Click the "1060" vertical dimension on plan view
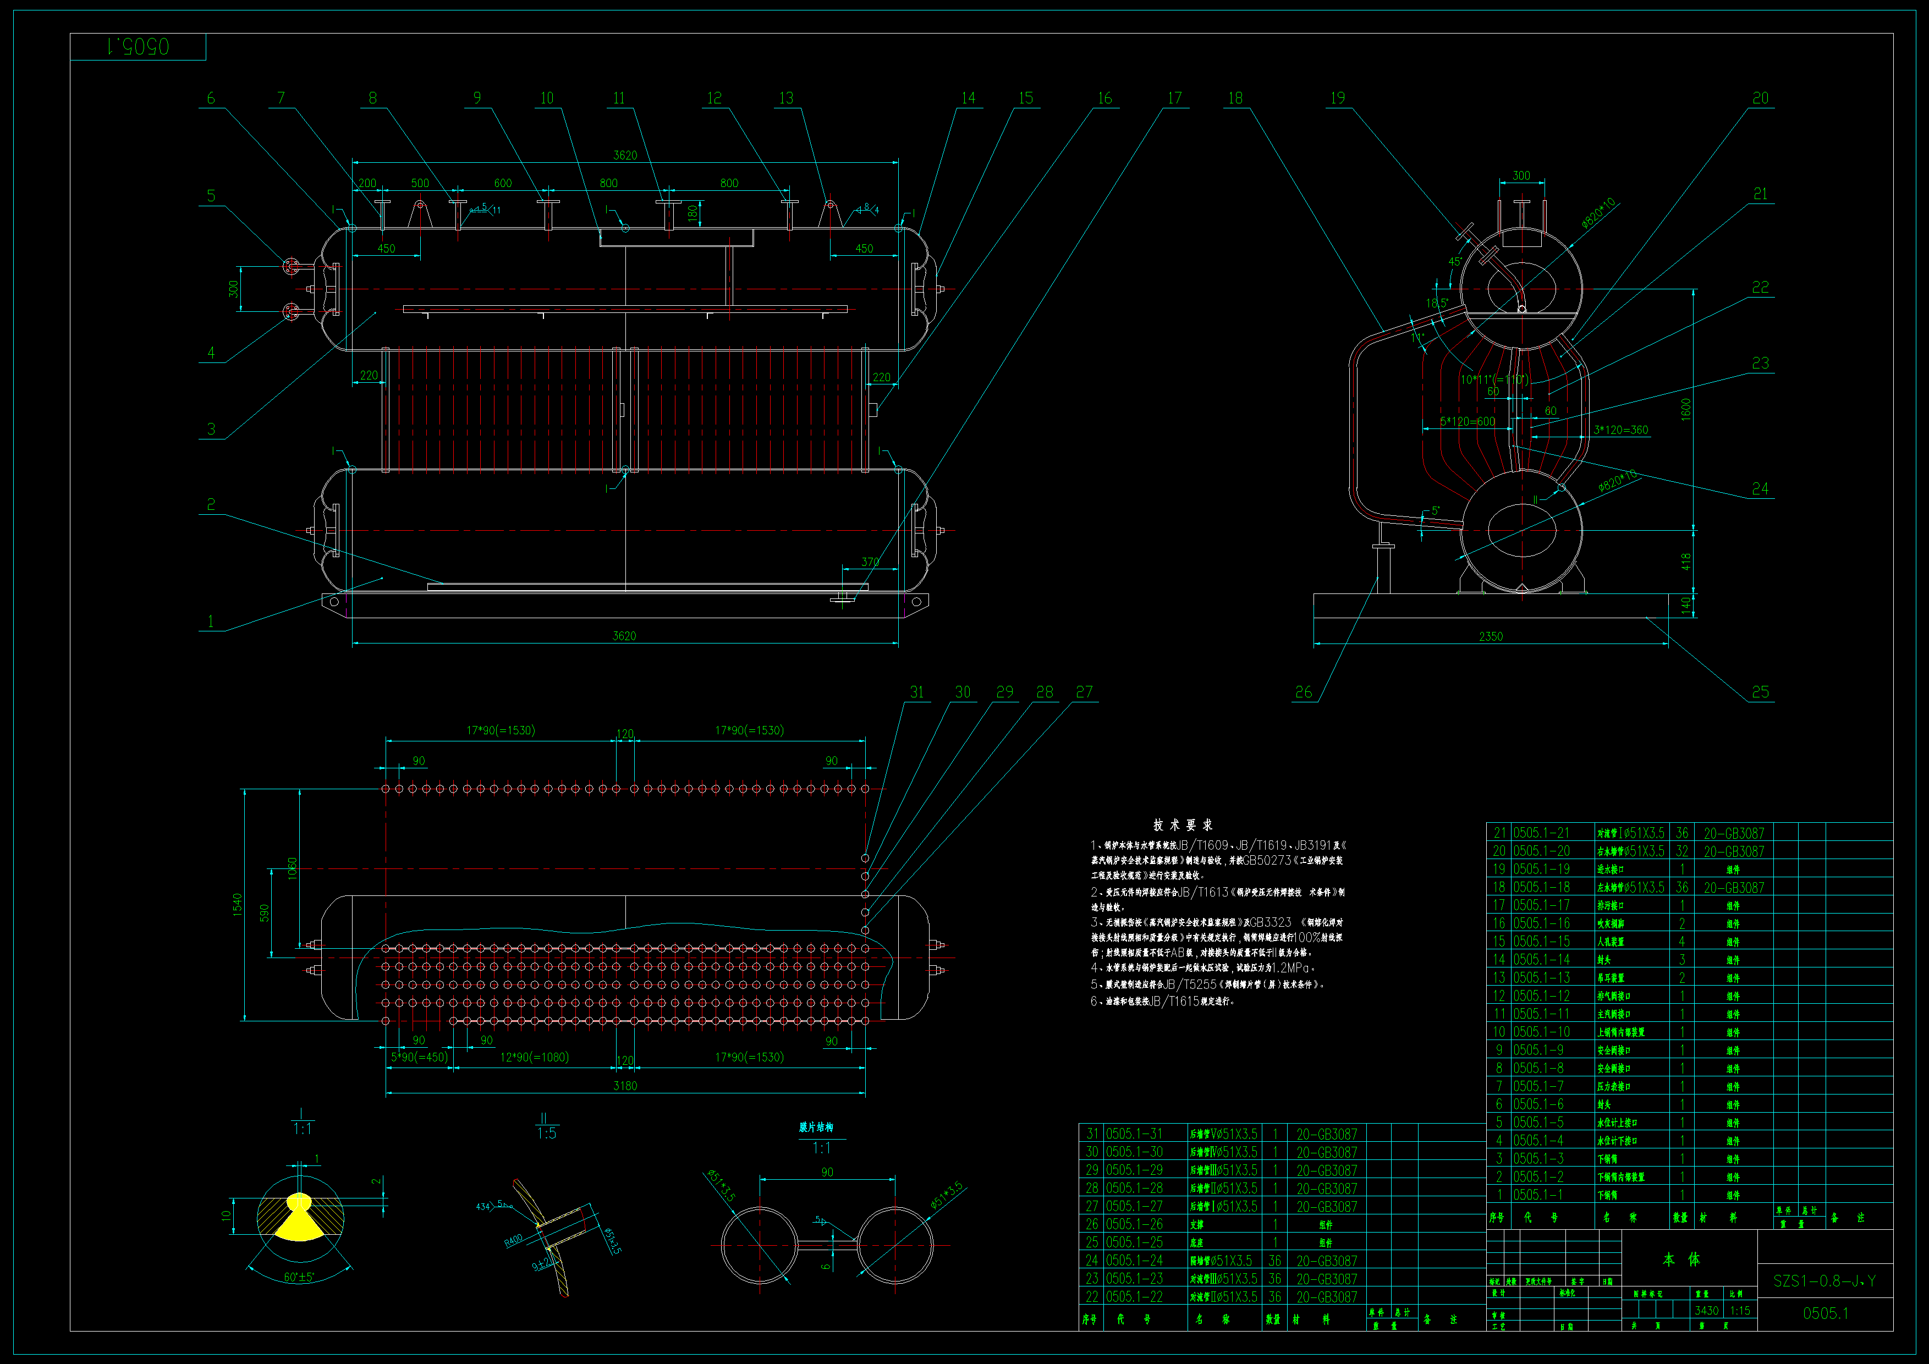 click(293, 867)
